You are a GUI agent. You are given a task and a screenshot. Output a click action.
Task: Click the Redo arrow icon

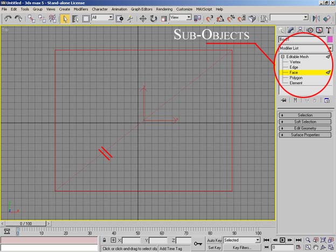click(18, 19)
